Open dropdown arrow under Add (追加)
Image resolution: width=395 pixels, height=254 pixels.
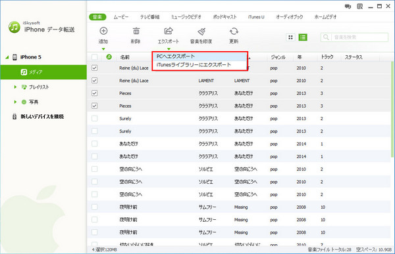click(103, 49)
